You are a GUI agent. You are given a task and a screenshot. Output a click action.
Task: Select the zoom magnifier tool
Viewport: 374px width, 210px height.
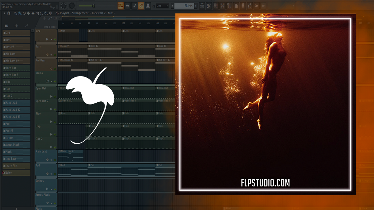tap(46, 13)
